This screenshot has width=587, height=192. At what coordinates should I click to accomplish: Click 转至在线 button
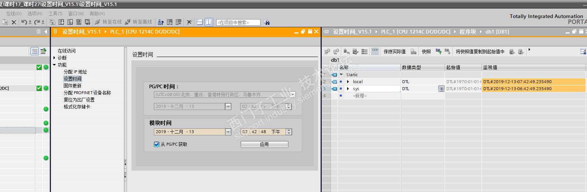pos(108,22)
